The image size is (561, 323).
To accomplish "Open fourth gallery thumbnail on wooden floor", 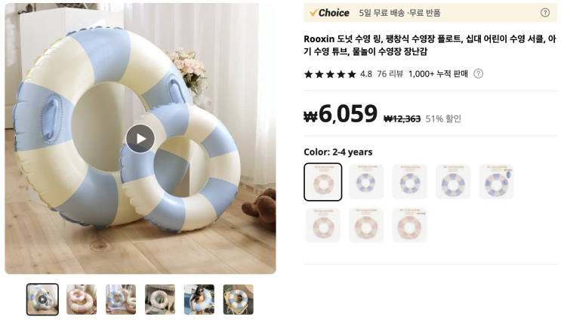I will [x=160, y=300].
